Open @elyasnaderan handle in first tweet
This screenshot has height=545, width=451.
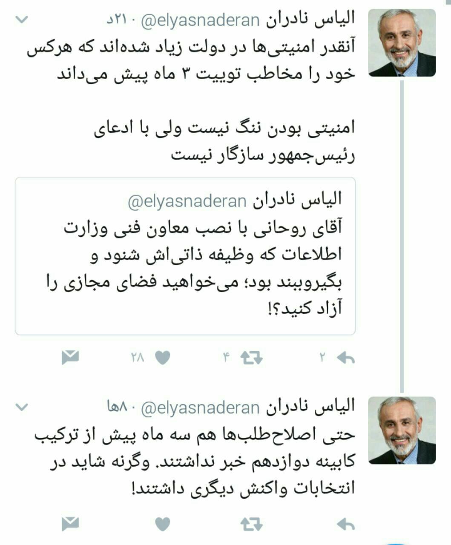click(200, 20)
